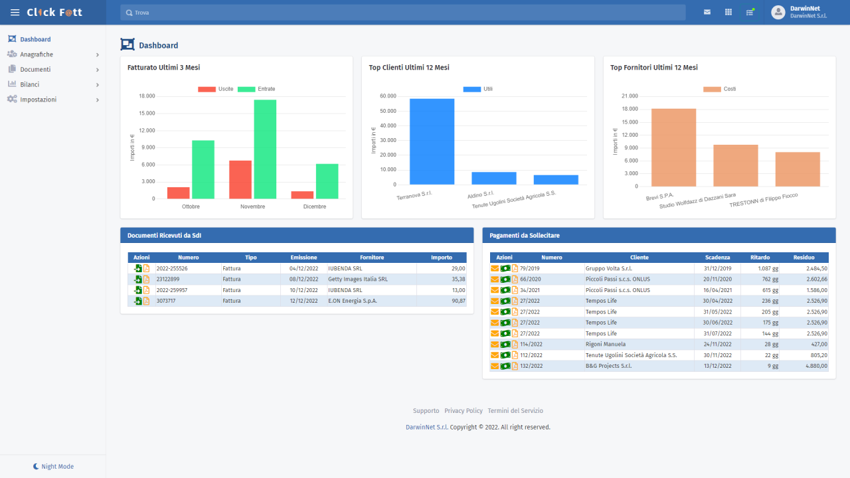Toggle Night Mode
Screen dimensions: 850x478
click(x=53, y=467)
